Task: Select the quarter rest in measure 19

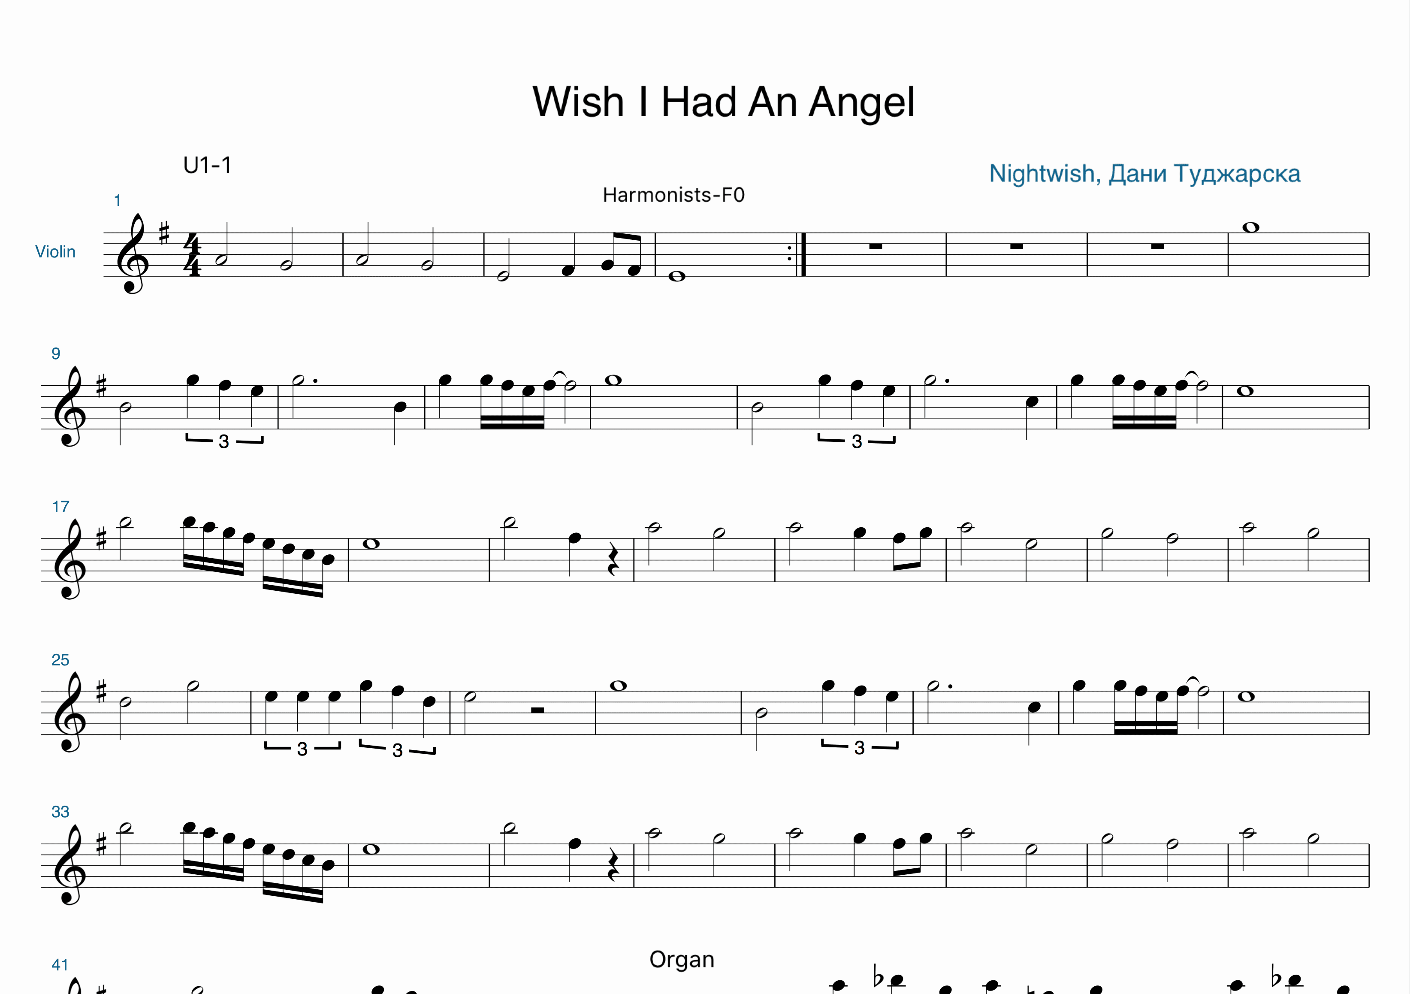Action: pos(612,567)
